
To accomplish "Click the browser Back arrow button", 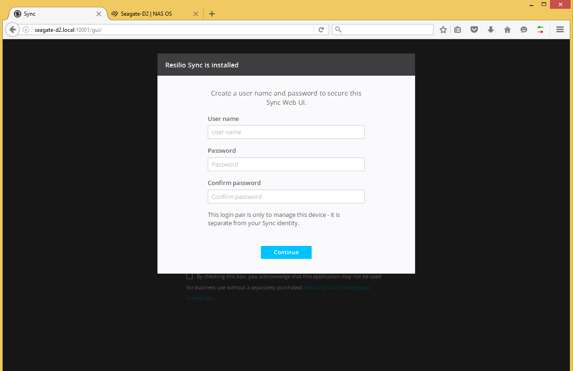I will click(x=12, y=30).
